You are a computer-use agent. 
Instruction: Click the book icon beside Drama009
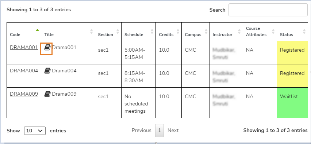point(47,93)
